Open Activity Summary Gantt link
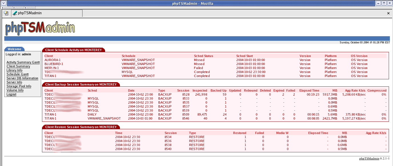393x166 pixels. pyautogui.click(x=23, y=62)
